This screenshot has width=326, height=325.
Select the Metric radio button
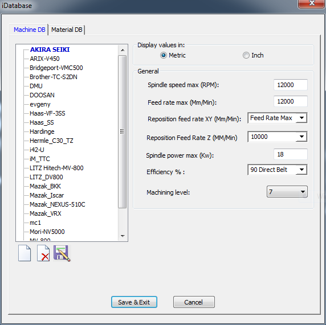163,55
